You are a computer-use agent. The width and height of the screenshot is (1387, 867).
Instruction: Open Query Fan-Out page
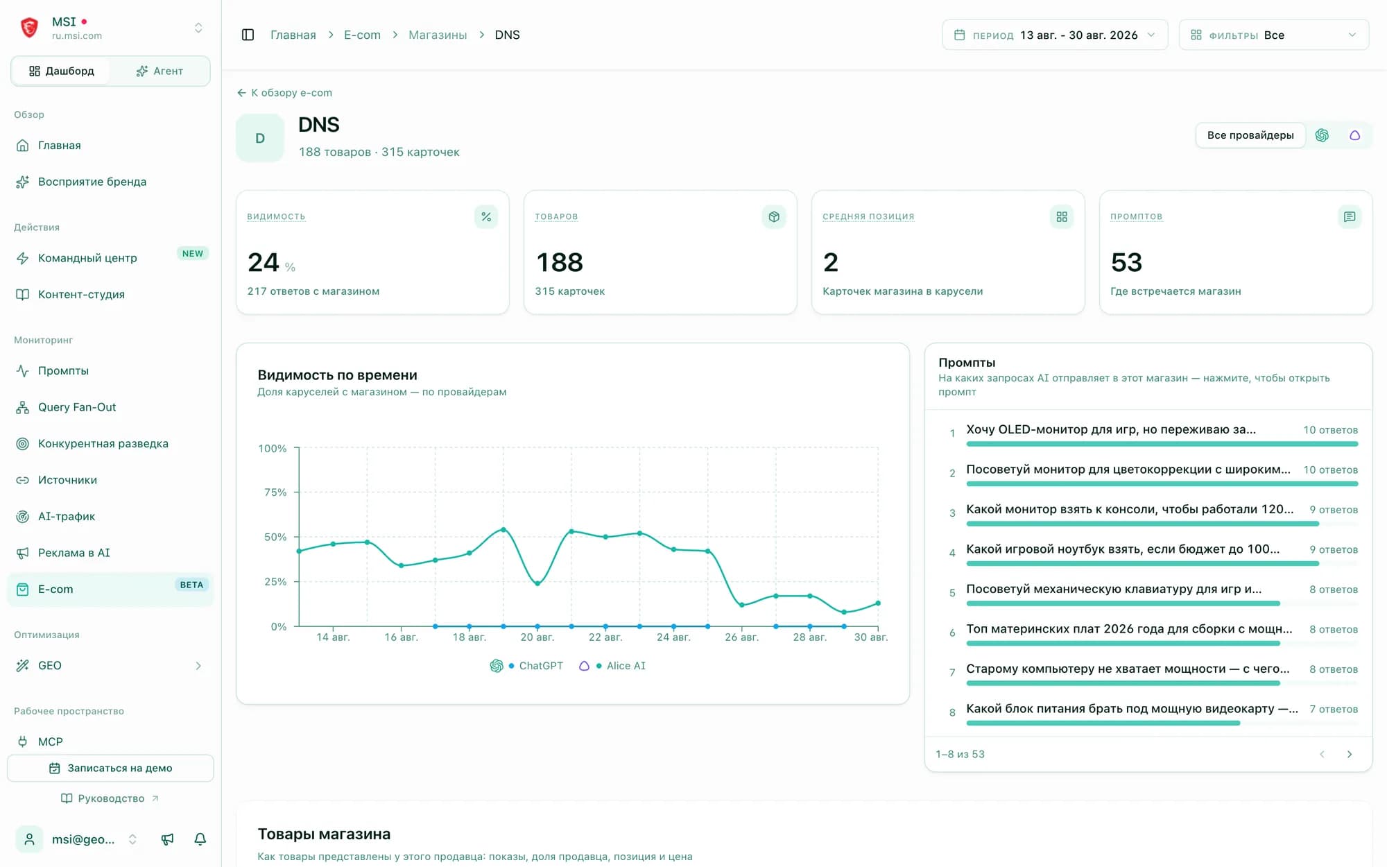(111, 407)
